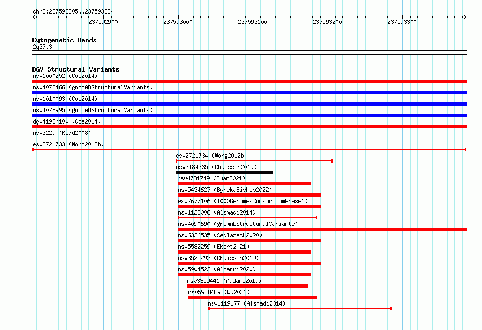Click nsv5582259 (Ebert2021) label
Screen dimensions: 482x330
pyautogui.click(x=213, y=247)
